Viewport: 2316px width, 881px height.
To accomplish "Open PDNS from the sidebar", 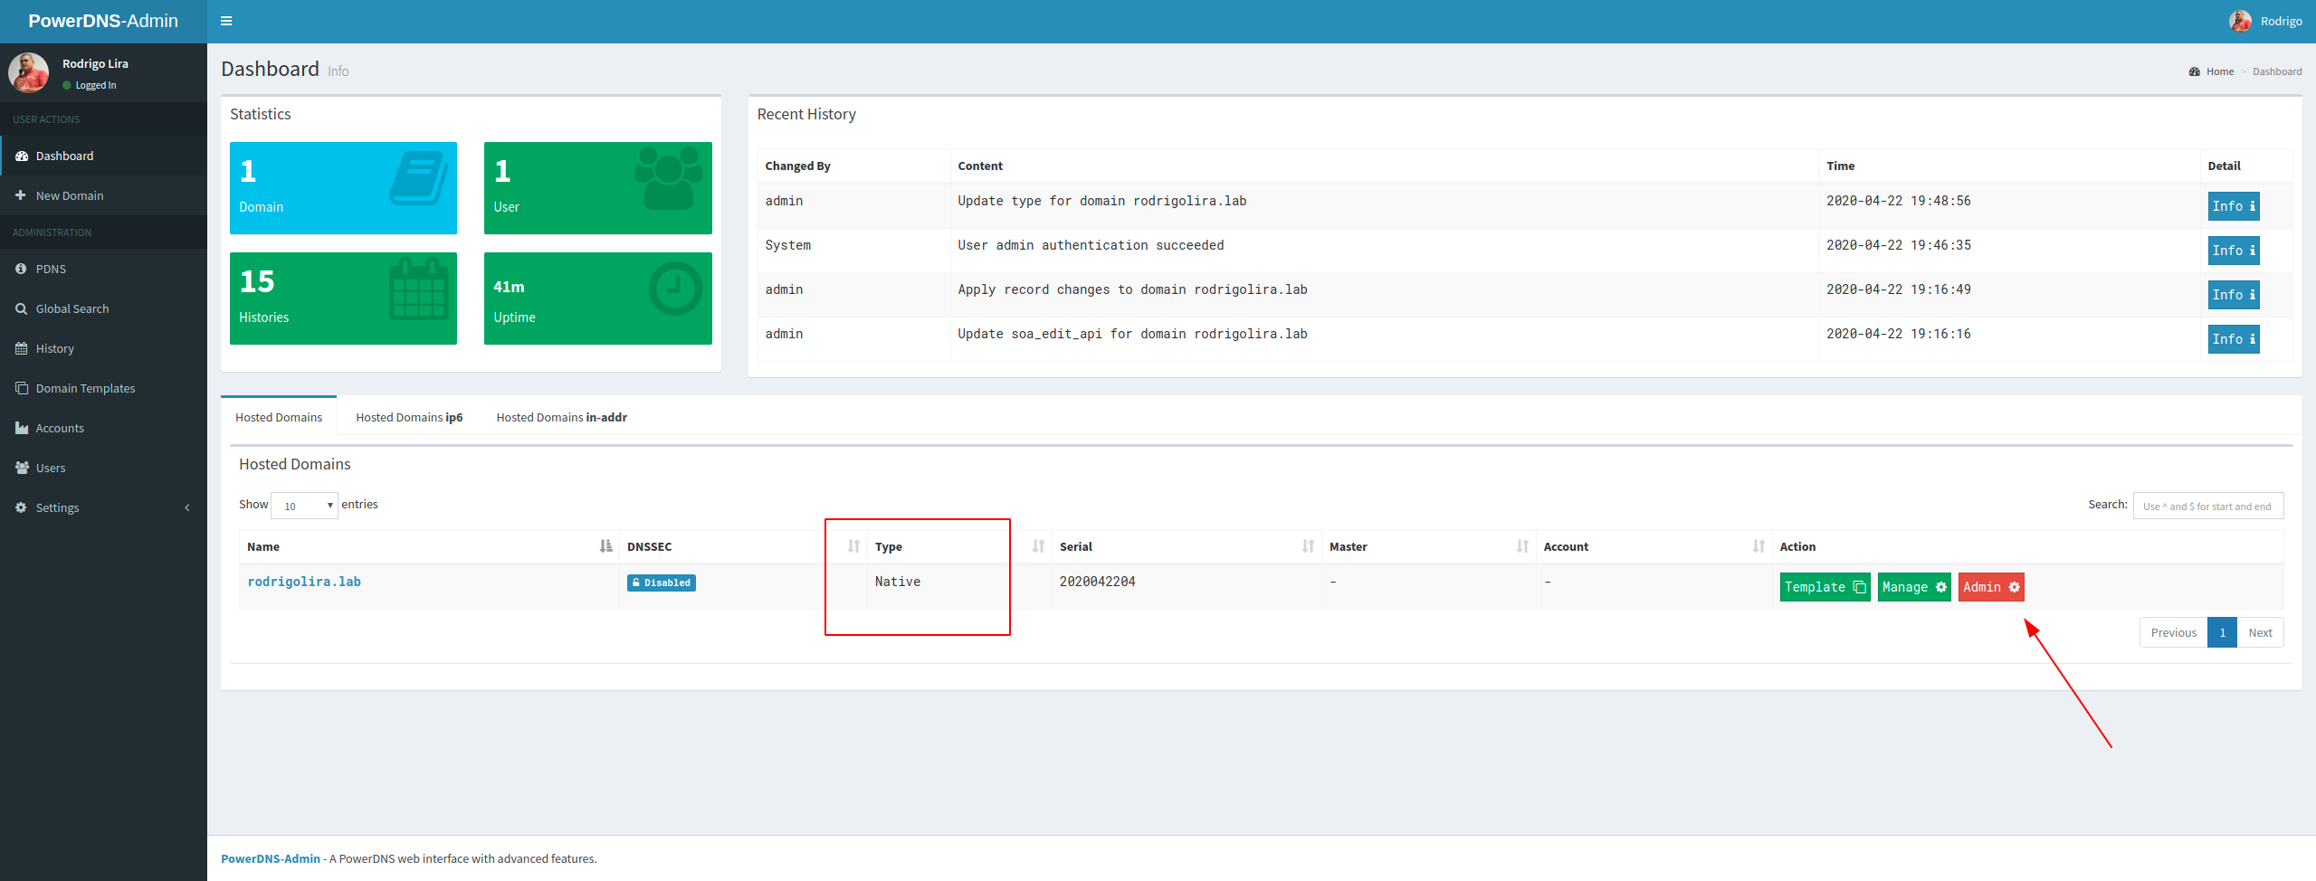I will click(x=51, y=269).
